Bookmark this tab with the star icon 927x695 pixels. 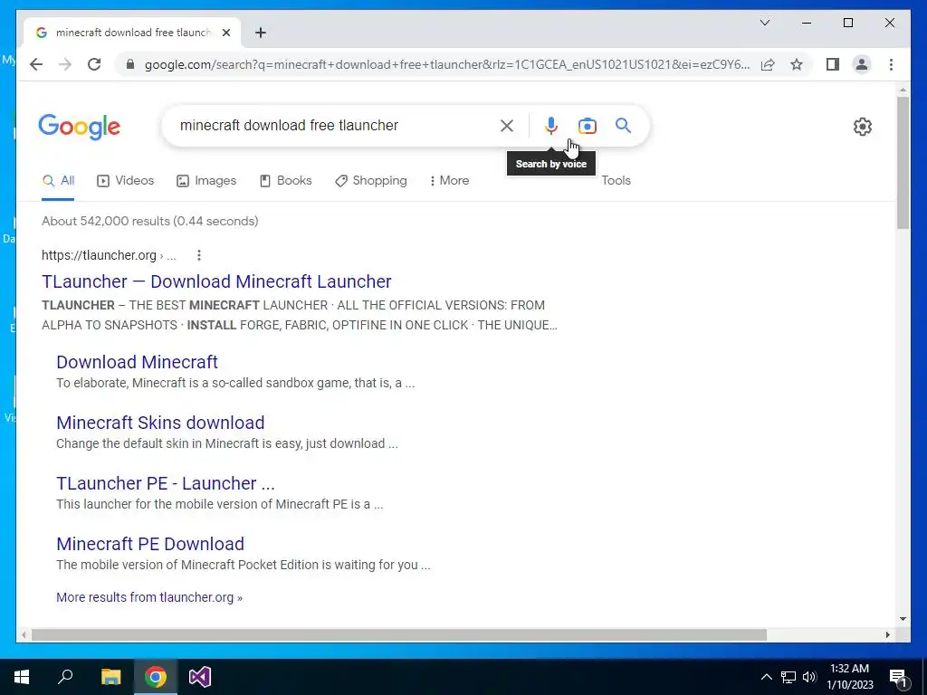point(797,64)
